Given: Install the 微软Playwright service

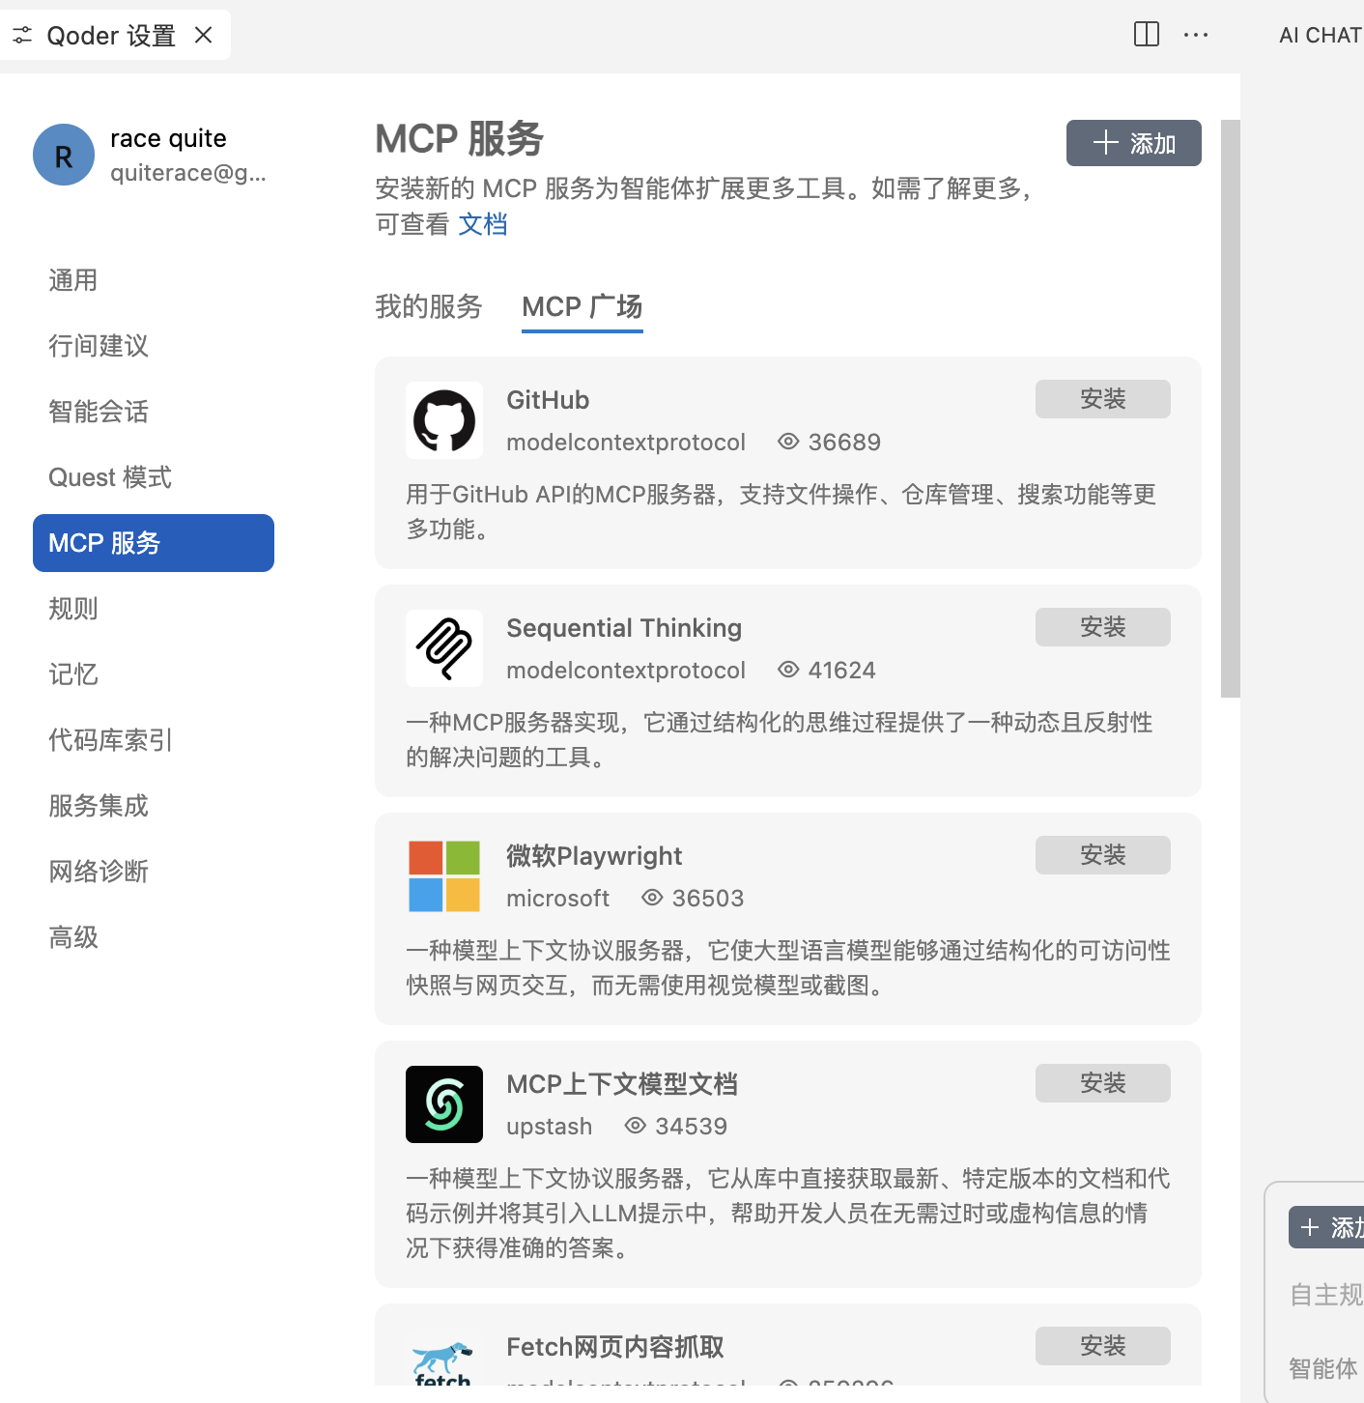Looking at the screenshot, I should click(x=1102, y=855).
